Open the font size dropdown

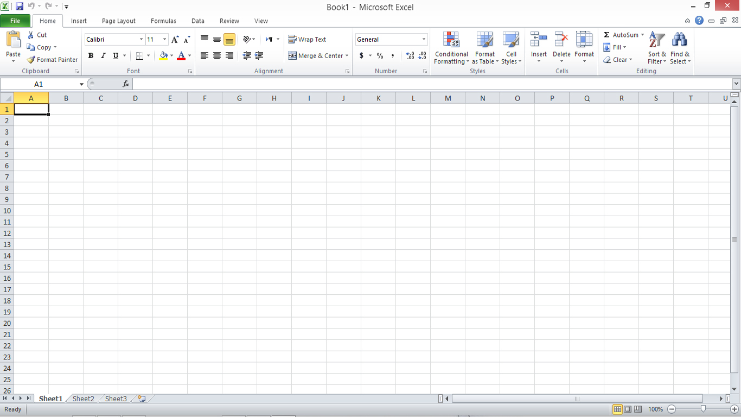(x=164, y=40)
